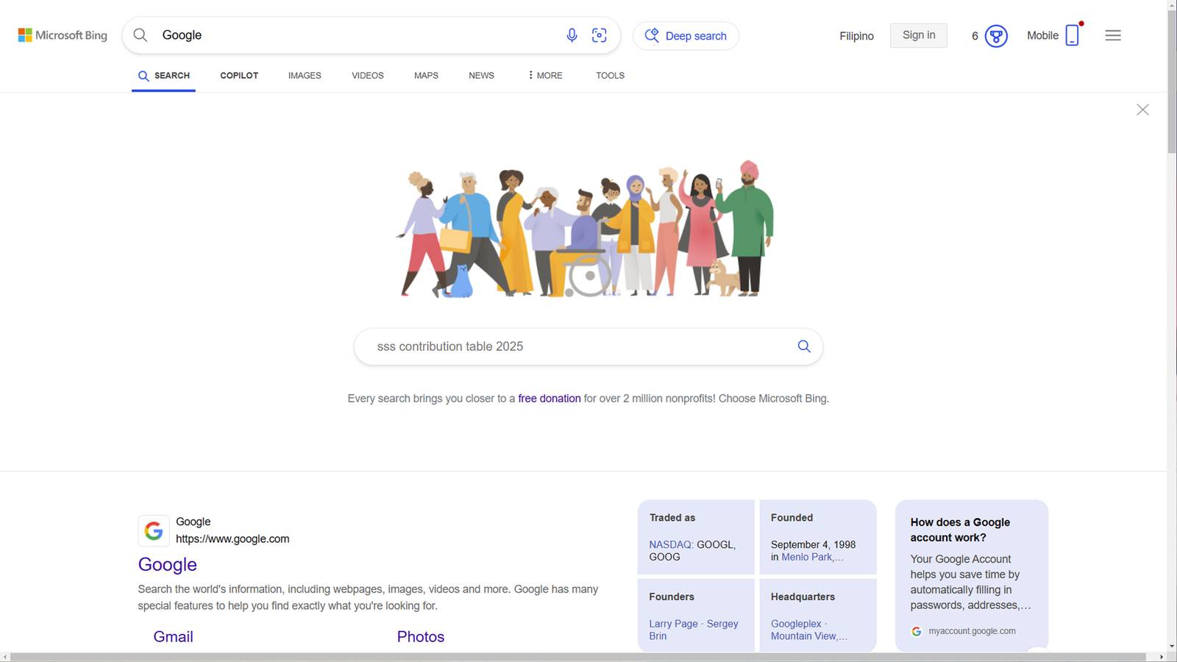The image size is (1177, 662).
Task: Click the Mobile phone icon
Action: coord(1072,35)
